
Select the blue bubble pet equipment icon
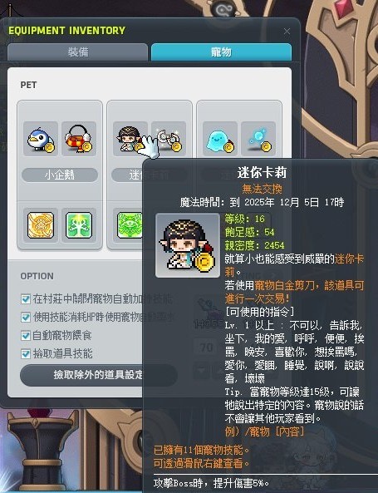(258, 139)
